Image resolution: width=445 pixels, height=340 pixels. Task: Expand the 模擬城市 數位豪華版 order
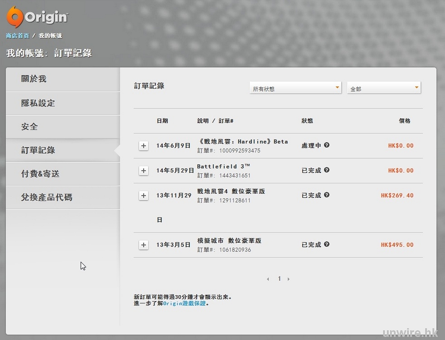[x=144, y=245]
